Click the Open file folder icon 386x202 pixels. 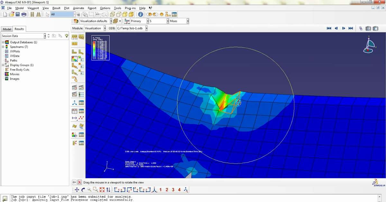pos(11,14)
